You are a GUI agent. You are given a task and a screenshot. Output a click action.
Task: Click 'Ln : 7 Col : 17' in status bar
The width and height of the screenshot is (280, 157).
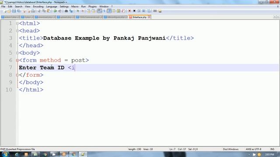pos(178,149)
